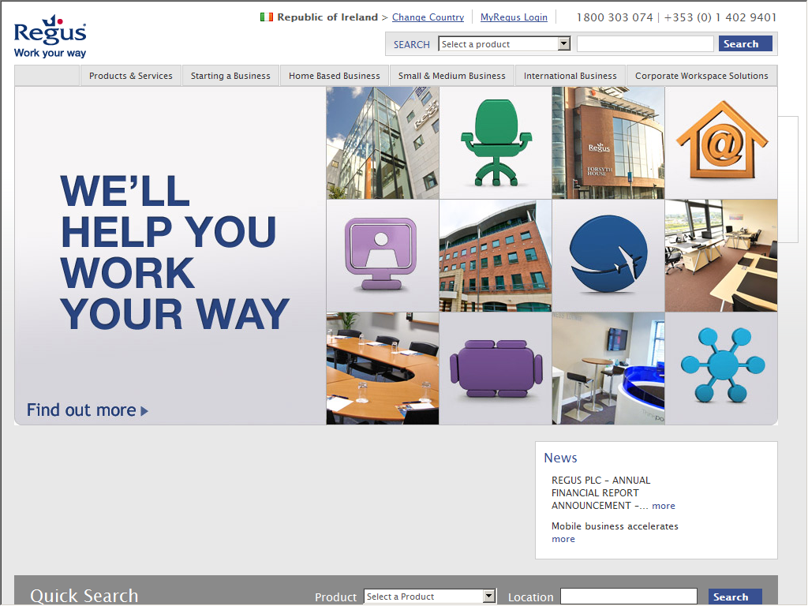808x606 pixels.
Task: Click the REGUS PLC annual report headline
Action: click(x=600, y=493)
